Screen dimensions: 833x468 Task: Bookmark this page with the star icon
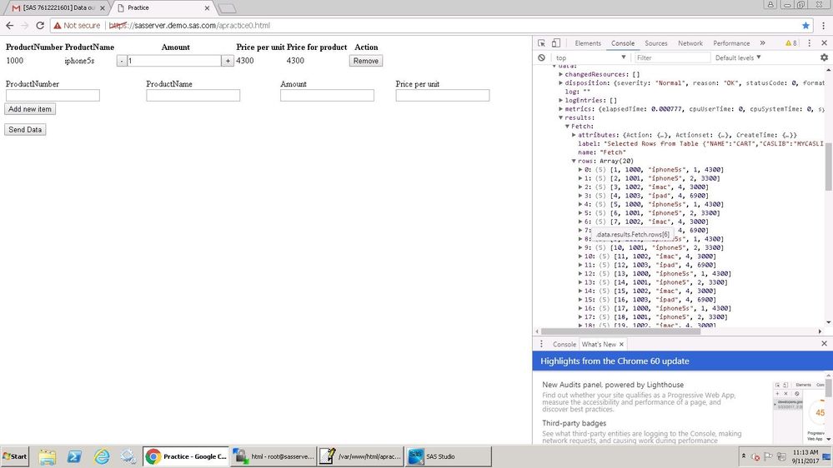806,26
